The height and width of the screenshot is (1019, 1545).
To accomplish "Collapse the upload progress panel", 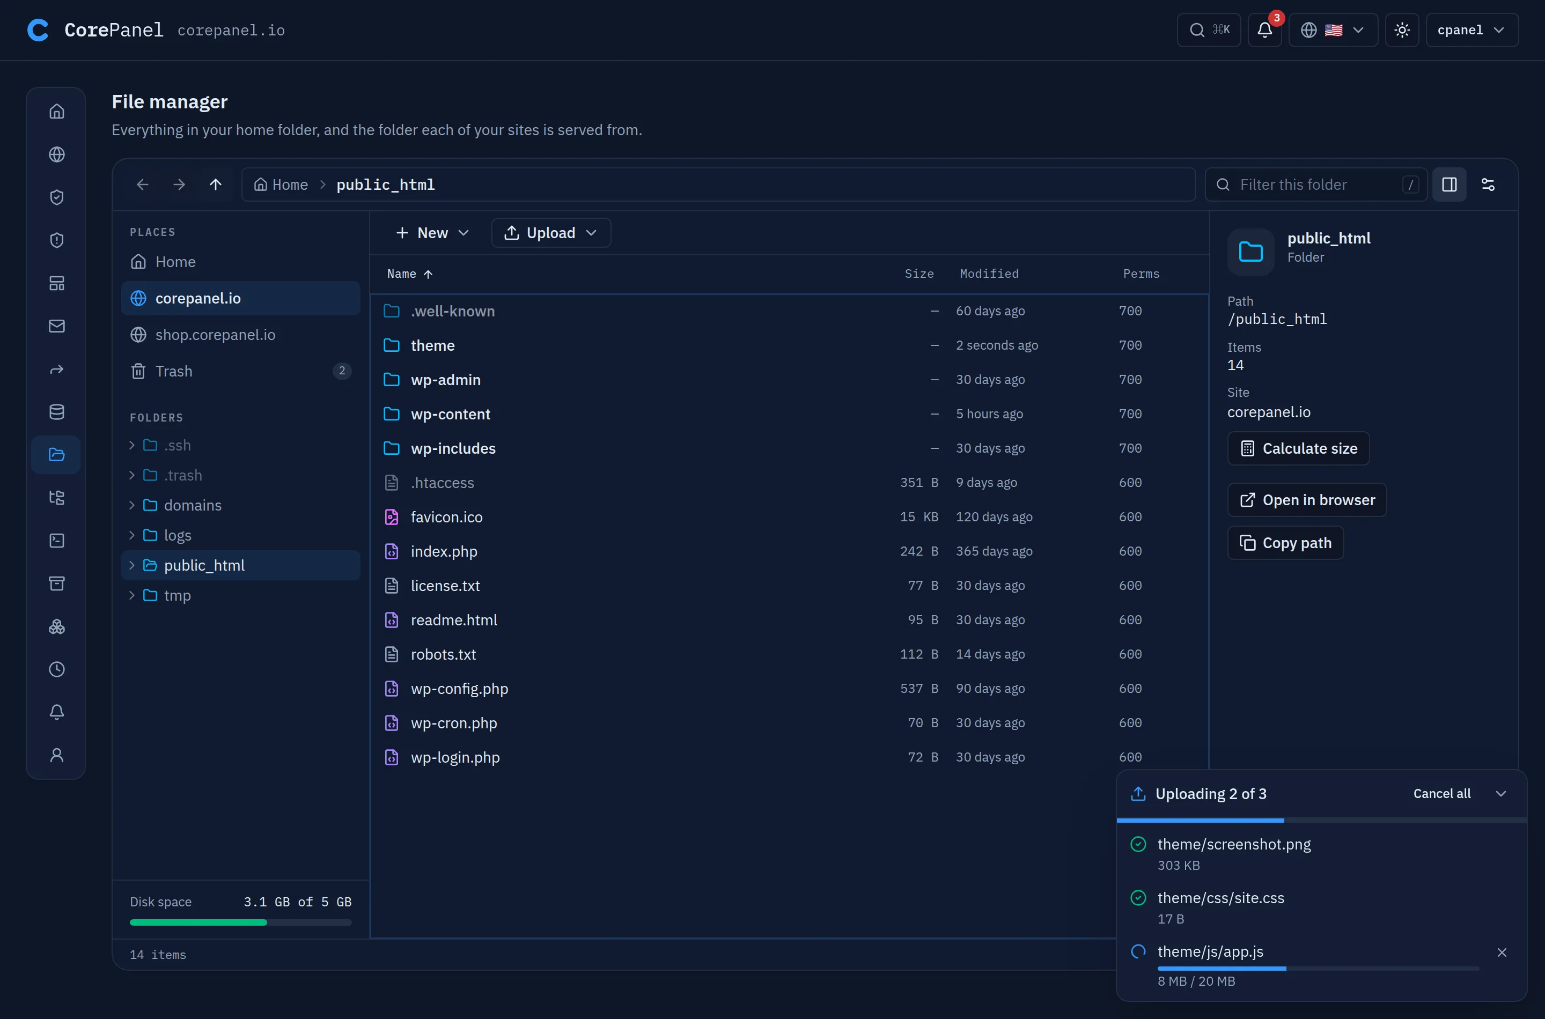I will (x=1501, y=794).
